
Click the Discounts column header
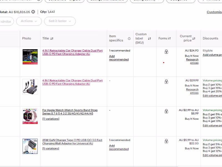tap(210, 38)
